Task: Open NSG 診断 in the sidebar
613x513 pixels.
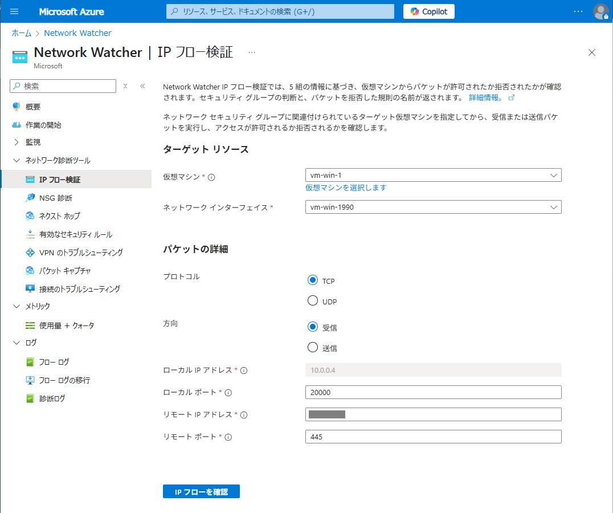Action: [x=54, y=198]
